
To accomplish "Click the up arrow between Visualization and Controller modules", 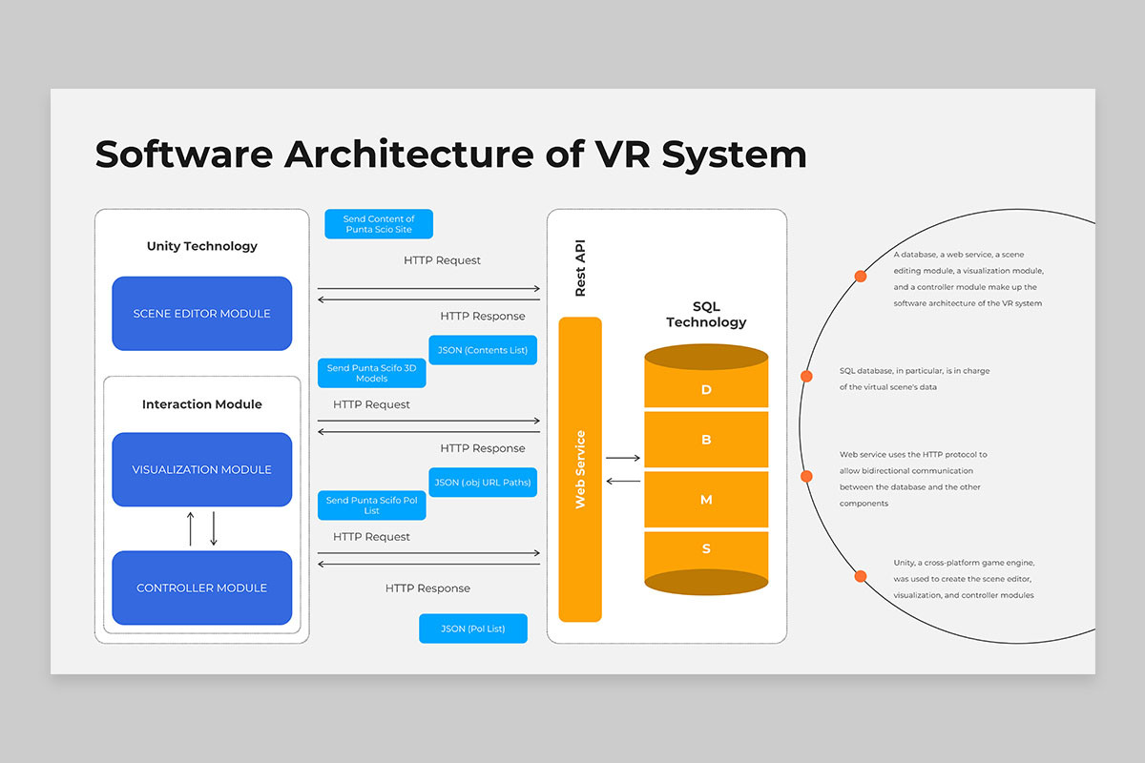I will [190, 528].
